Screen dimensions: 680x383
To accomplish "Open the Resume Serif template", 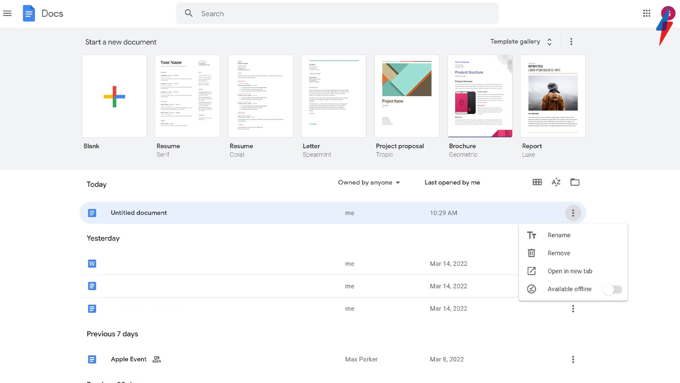I will point(187,96).
